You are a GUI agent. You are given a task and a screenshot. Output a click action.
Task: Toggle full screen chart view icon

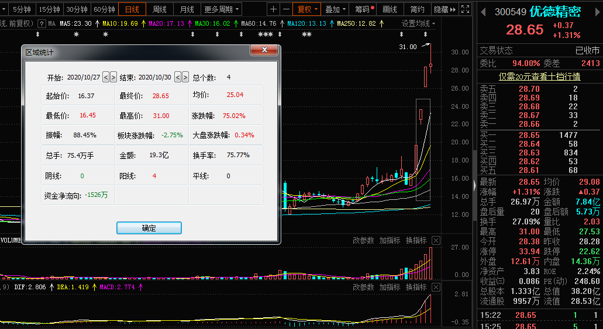point(465,9)
